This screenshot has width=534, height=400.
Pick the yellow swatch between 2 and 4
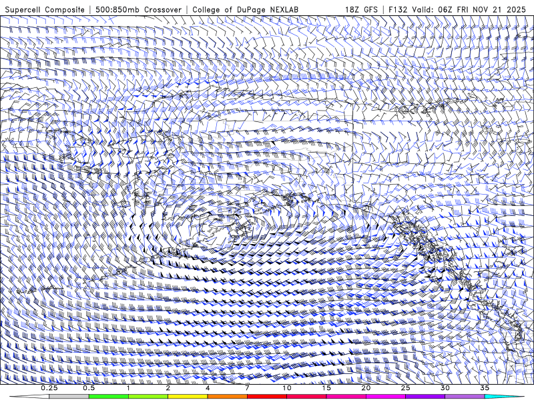tap(188, 397)
